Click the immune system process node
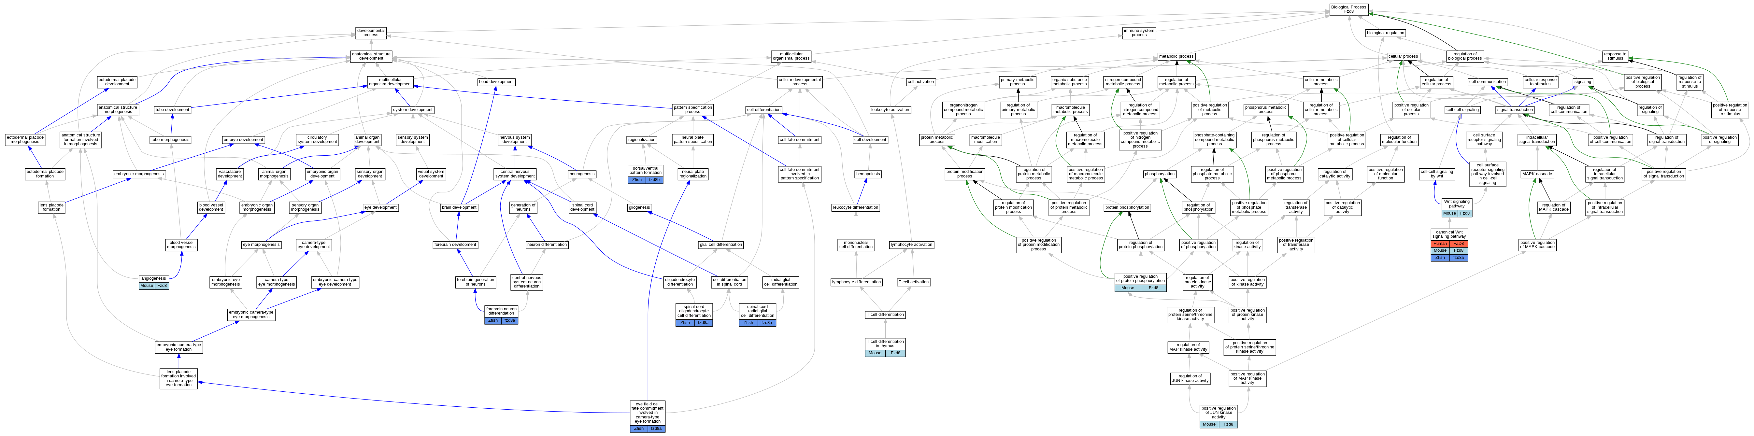 (x=1138, y=33)
